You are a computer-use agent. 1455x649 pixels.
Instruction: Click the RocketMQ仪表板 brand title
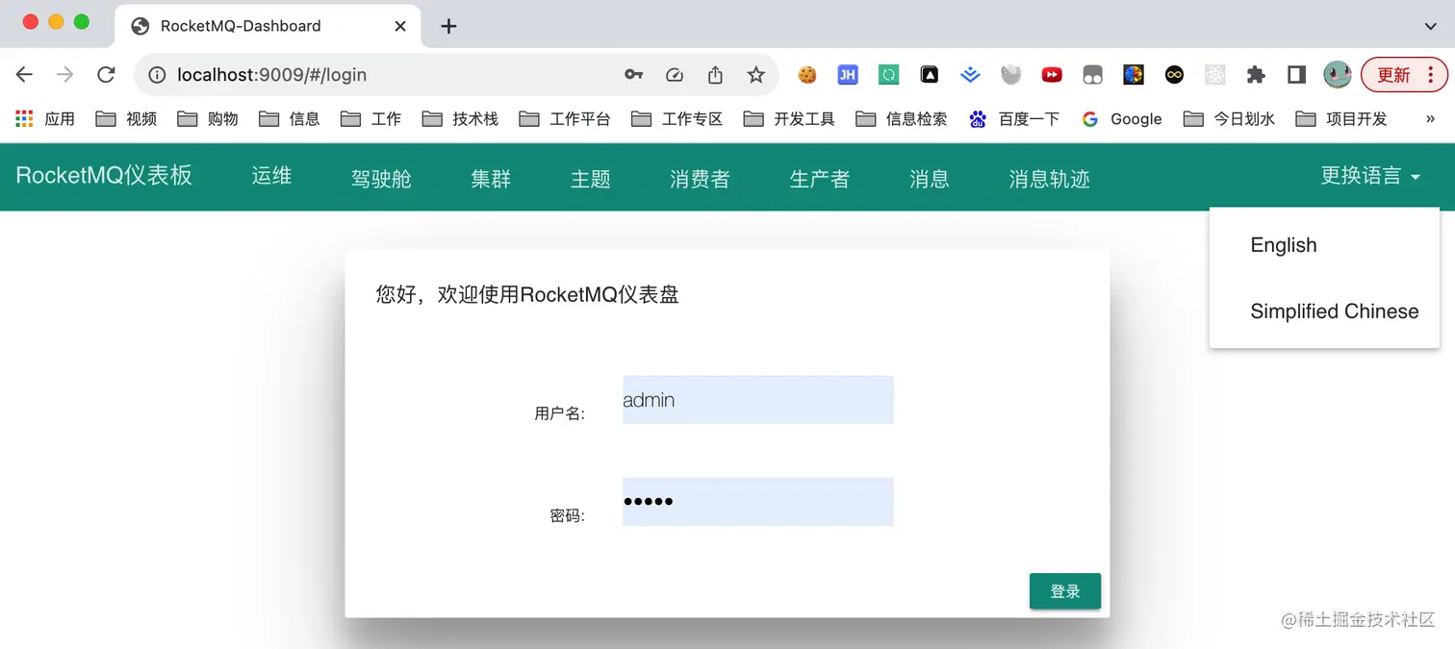(x=104, y=175)
